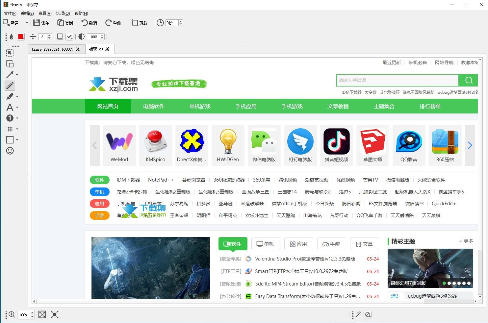Image resolution: width=488 pixels, height=323 pixels.
Task: Open the 文件(F) menu
Action: click(10, 13)
